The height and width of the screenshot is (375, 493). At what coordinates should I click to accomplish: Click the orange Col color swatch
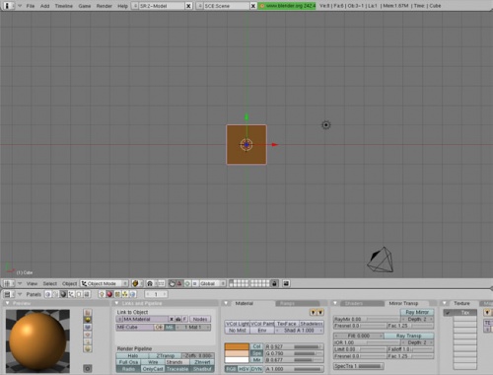coord(237,346)
